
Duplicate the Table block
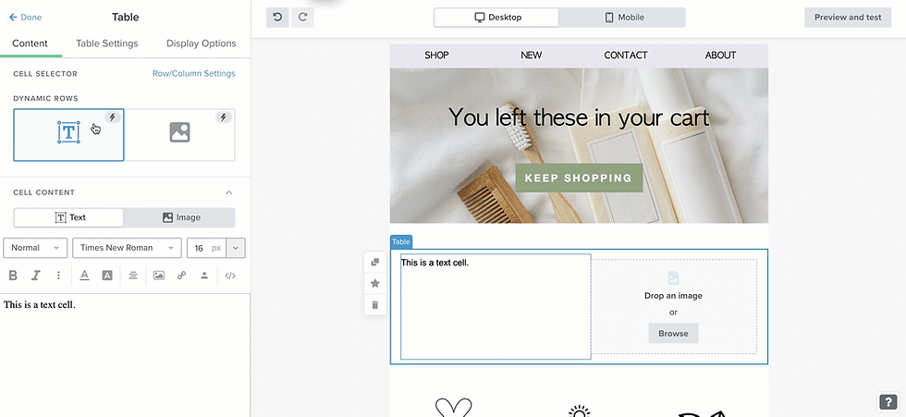[x=375, y=263]
